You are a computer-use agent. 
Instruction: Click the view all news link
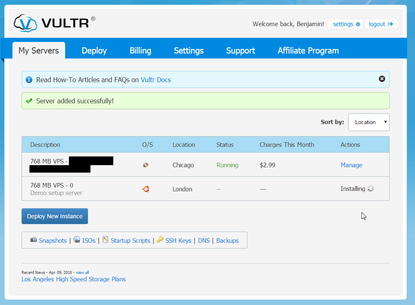pos(82,273)
